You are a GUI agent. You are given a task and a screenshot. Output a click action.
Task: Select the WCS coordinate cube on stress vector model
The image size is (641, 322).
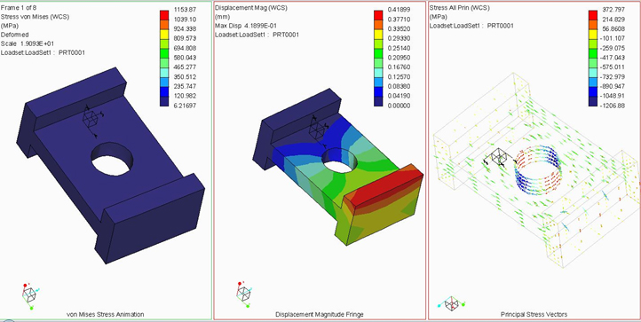[x=498, y=158]
